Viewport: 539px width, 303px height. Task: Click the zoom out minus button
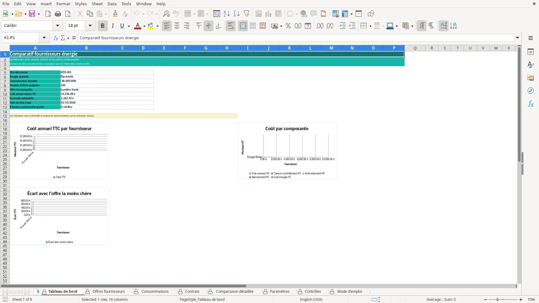pos(485,300)
